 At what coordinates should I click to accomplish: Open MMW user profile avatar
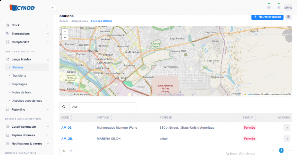288,8
